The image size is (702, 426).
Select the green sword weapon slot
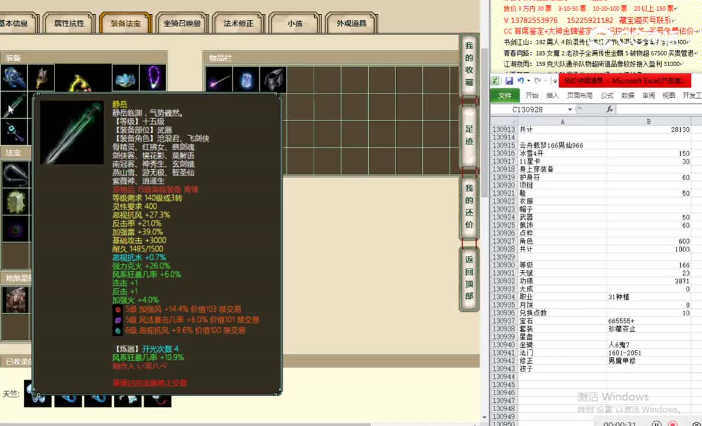coord(14,105)
